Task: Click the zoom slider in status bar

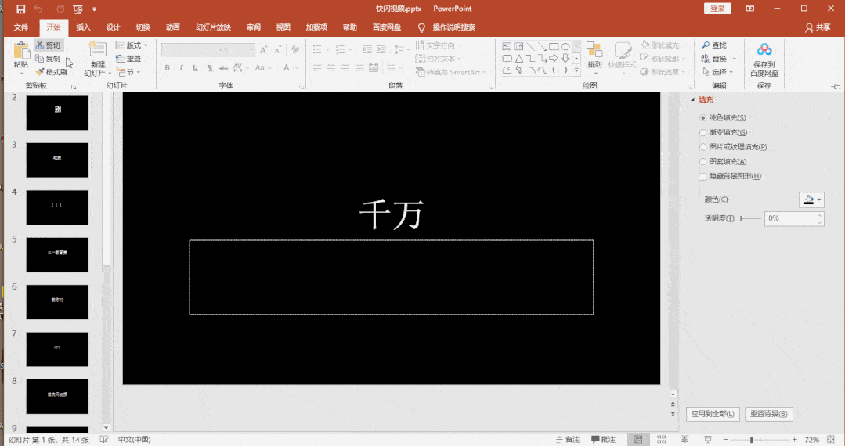Action: [x=752, y=440]
